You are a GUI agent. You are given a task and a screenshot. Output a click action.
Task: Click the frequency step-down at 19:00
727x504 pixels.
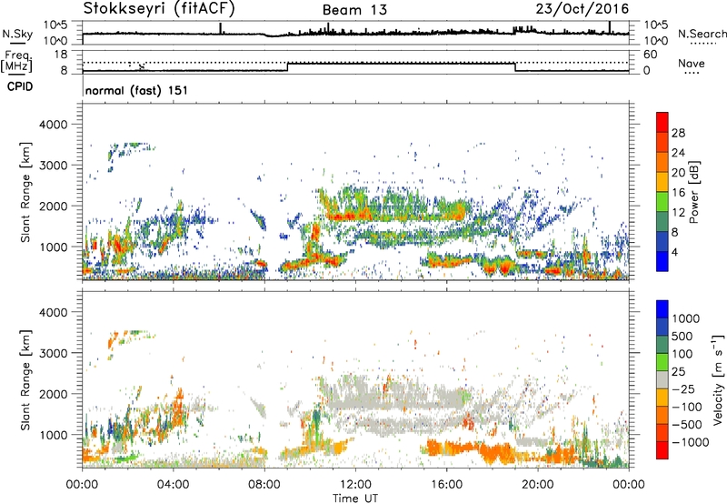[x=514, y=66]
